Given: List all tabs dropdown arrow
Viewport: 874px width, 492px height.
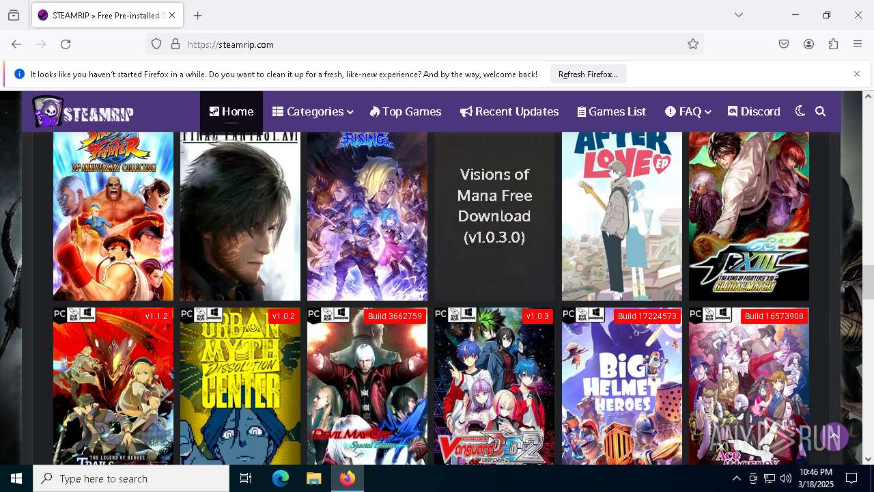Looking at the screenshot, I should 739,15.
